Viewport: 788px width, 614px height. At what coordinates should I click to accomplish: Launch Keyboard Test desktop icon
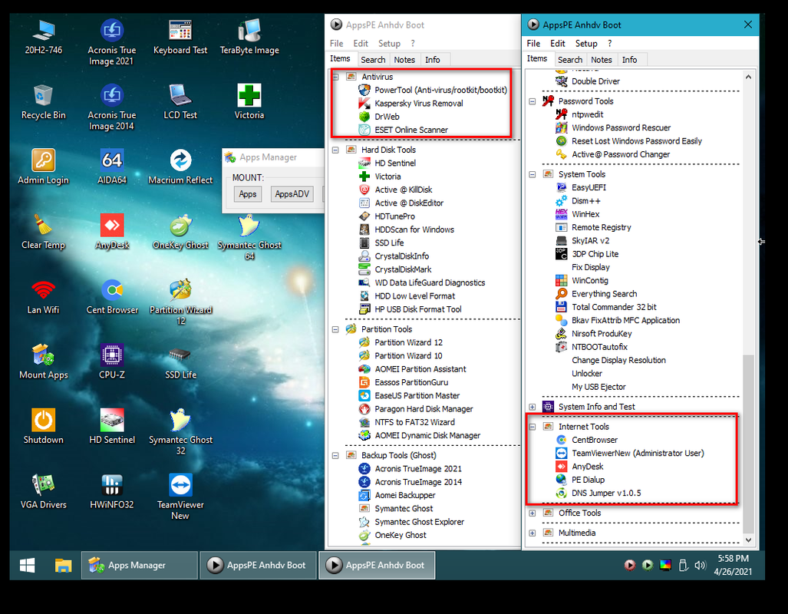coord(180,37)
